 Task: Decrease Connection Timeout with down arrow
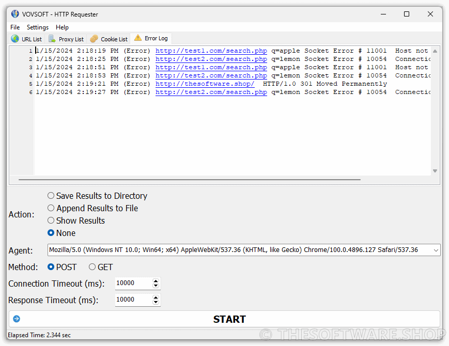pyautogui.click(x=156, y=286)
